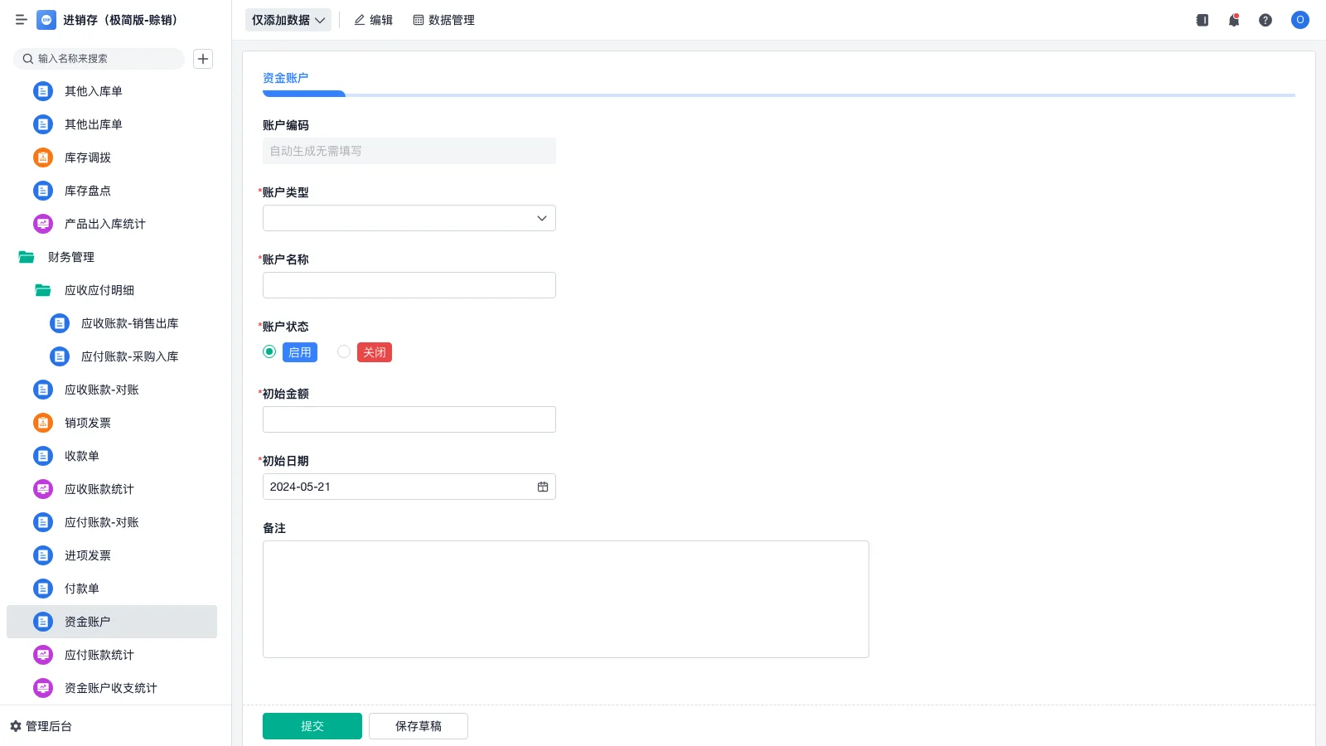The width and height of the screenshot is (1326, 746).
Task: Click the purple icon beside 应收账款统计
Action: coord(43,489)
